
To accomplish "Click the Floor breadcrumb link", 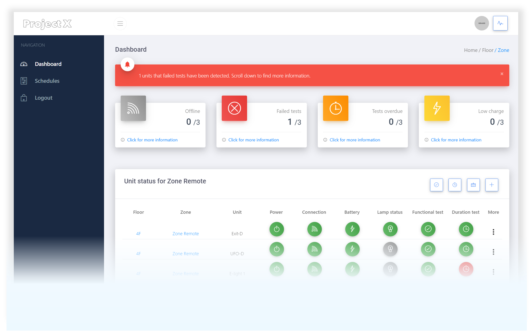I will coord(487,50).
